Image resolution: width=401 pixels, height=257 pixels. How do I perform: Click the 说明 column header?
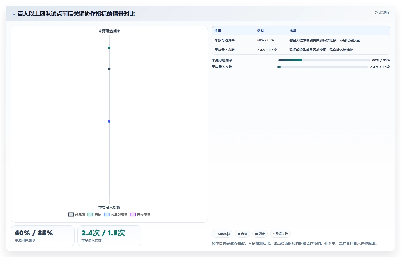[293, 31]
